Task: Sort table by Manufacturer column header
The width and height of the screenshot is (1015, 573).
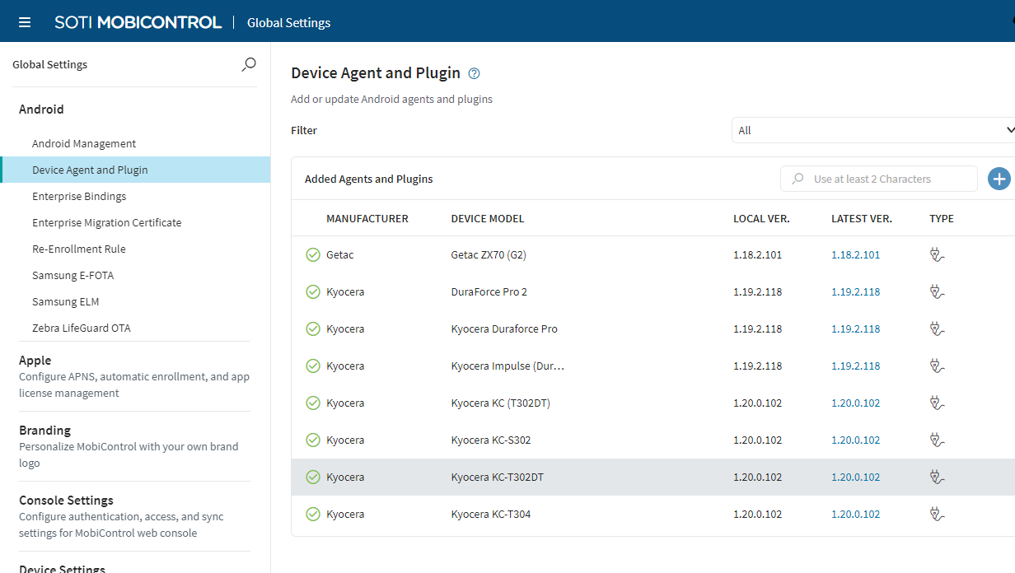Action: click(367, 218)
